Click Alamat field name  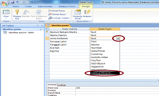69,48
